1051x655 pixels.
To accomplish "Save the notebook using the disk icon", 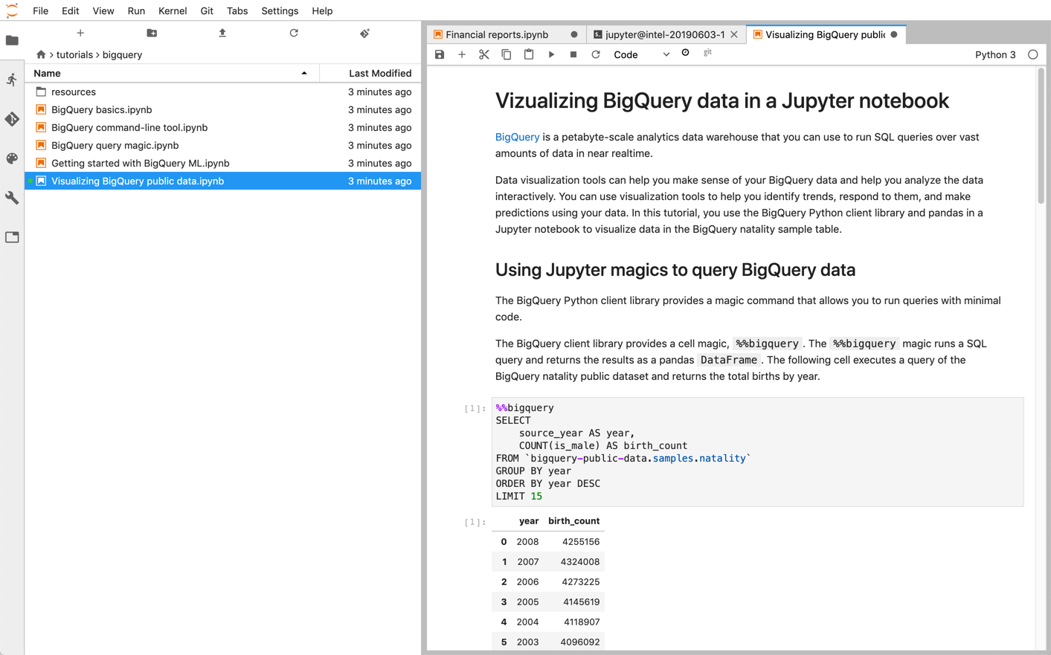I will [440, 54].
